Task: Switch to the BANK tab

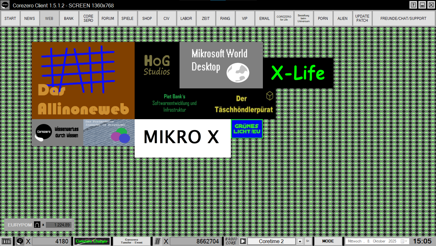Action: [69, 19]
